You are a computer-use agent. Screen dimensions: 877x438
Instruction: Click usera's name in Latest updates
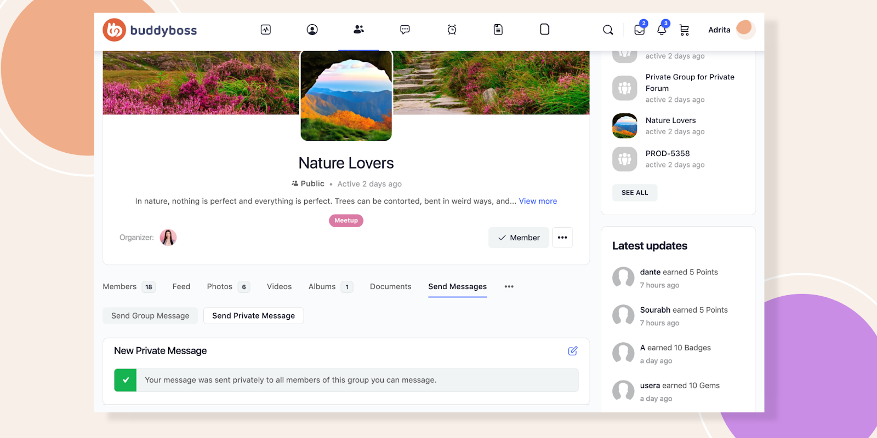pyautogui.click(x=650, y=385)
